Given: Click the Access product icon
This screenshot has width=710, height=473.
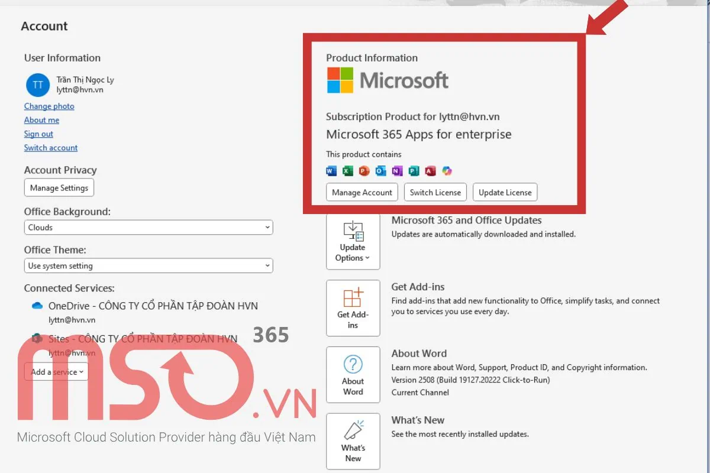Looking at the screenshot, I should coord(430,171).
